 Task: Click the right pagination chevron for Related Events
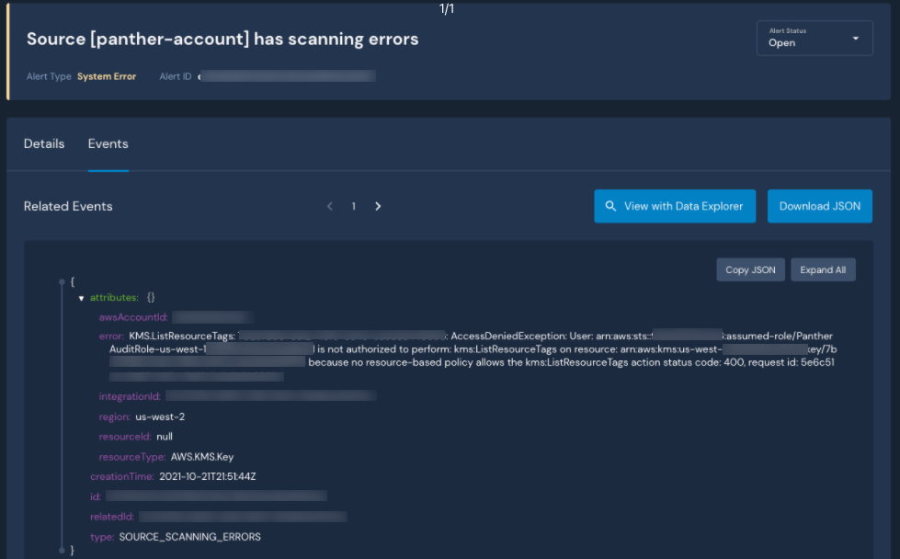click(x=378, y=206)
